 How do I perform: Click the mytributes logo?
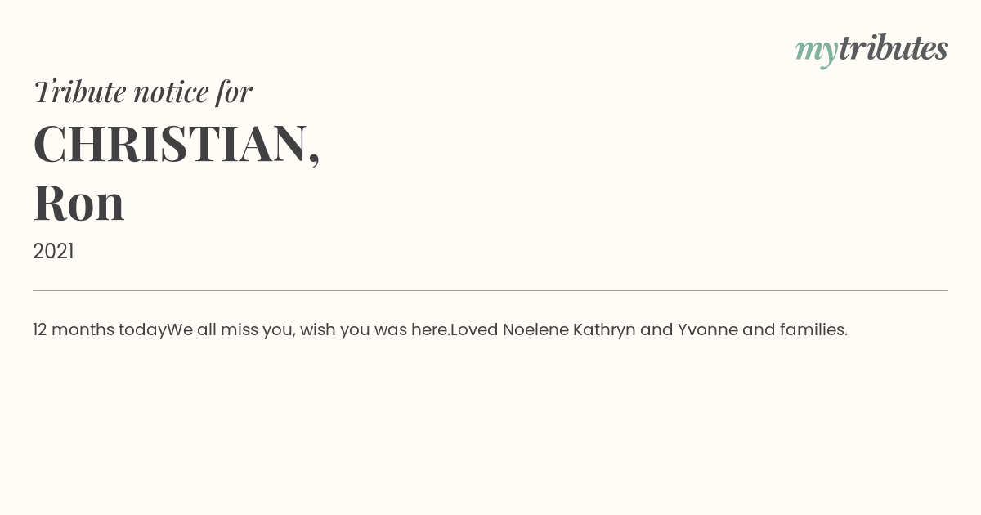coord(871,49)
